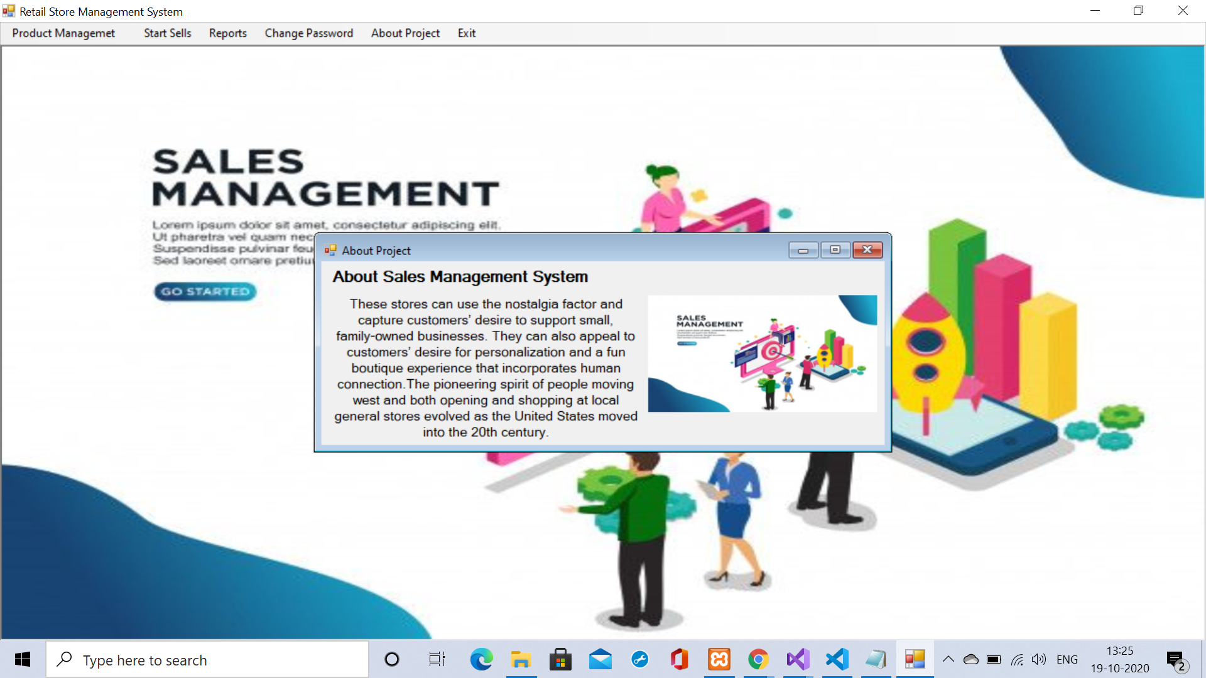The height and width of the screenshot is (678, 1206).
Task: Launch Google Chrome from the taskbar
Action: (x=758, y=659)
